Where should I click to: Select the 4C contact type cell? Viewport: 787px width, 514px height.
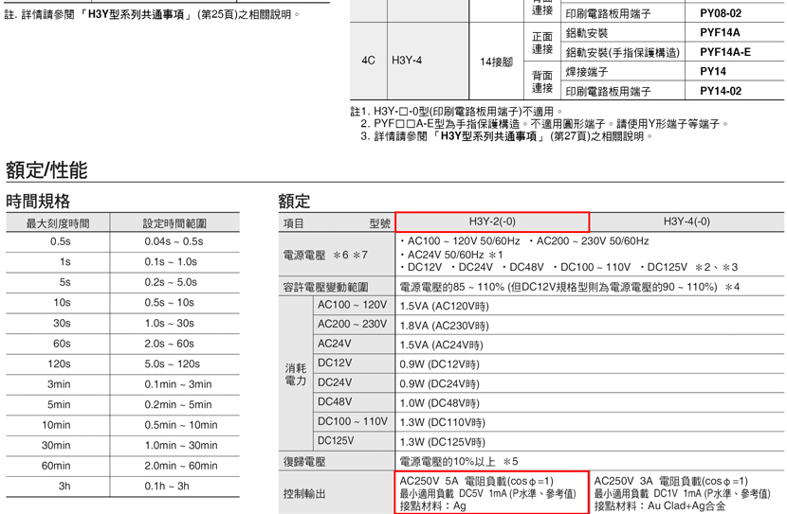[368, 61]
